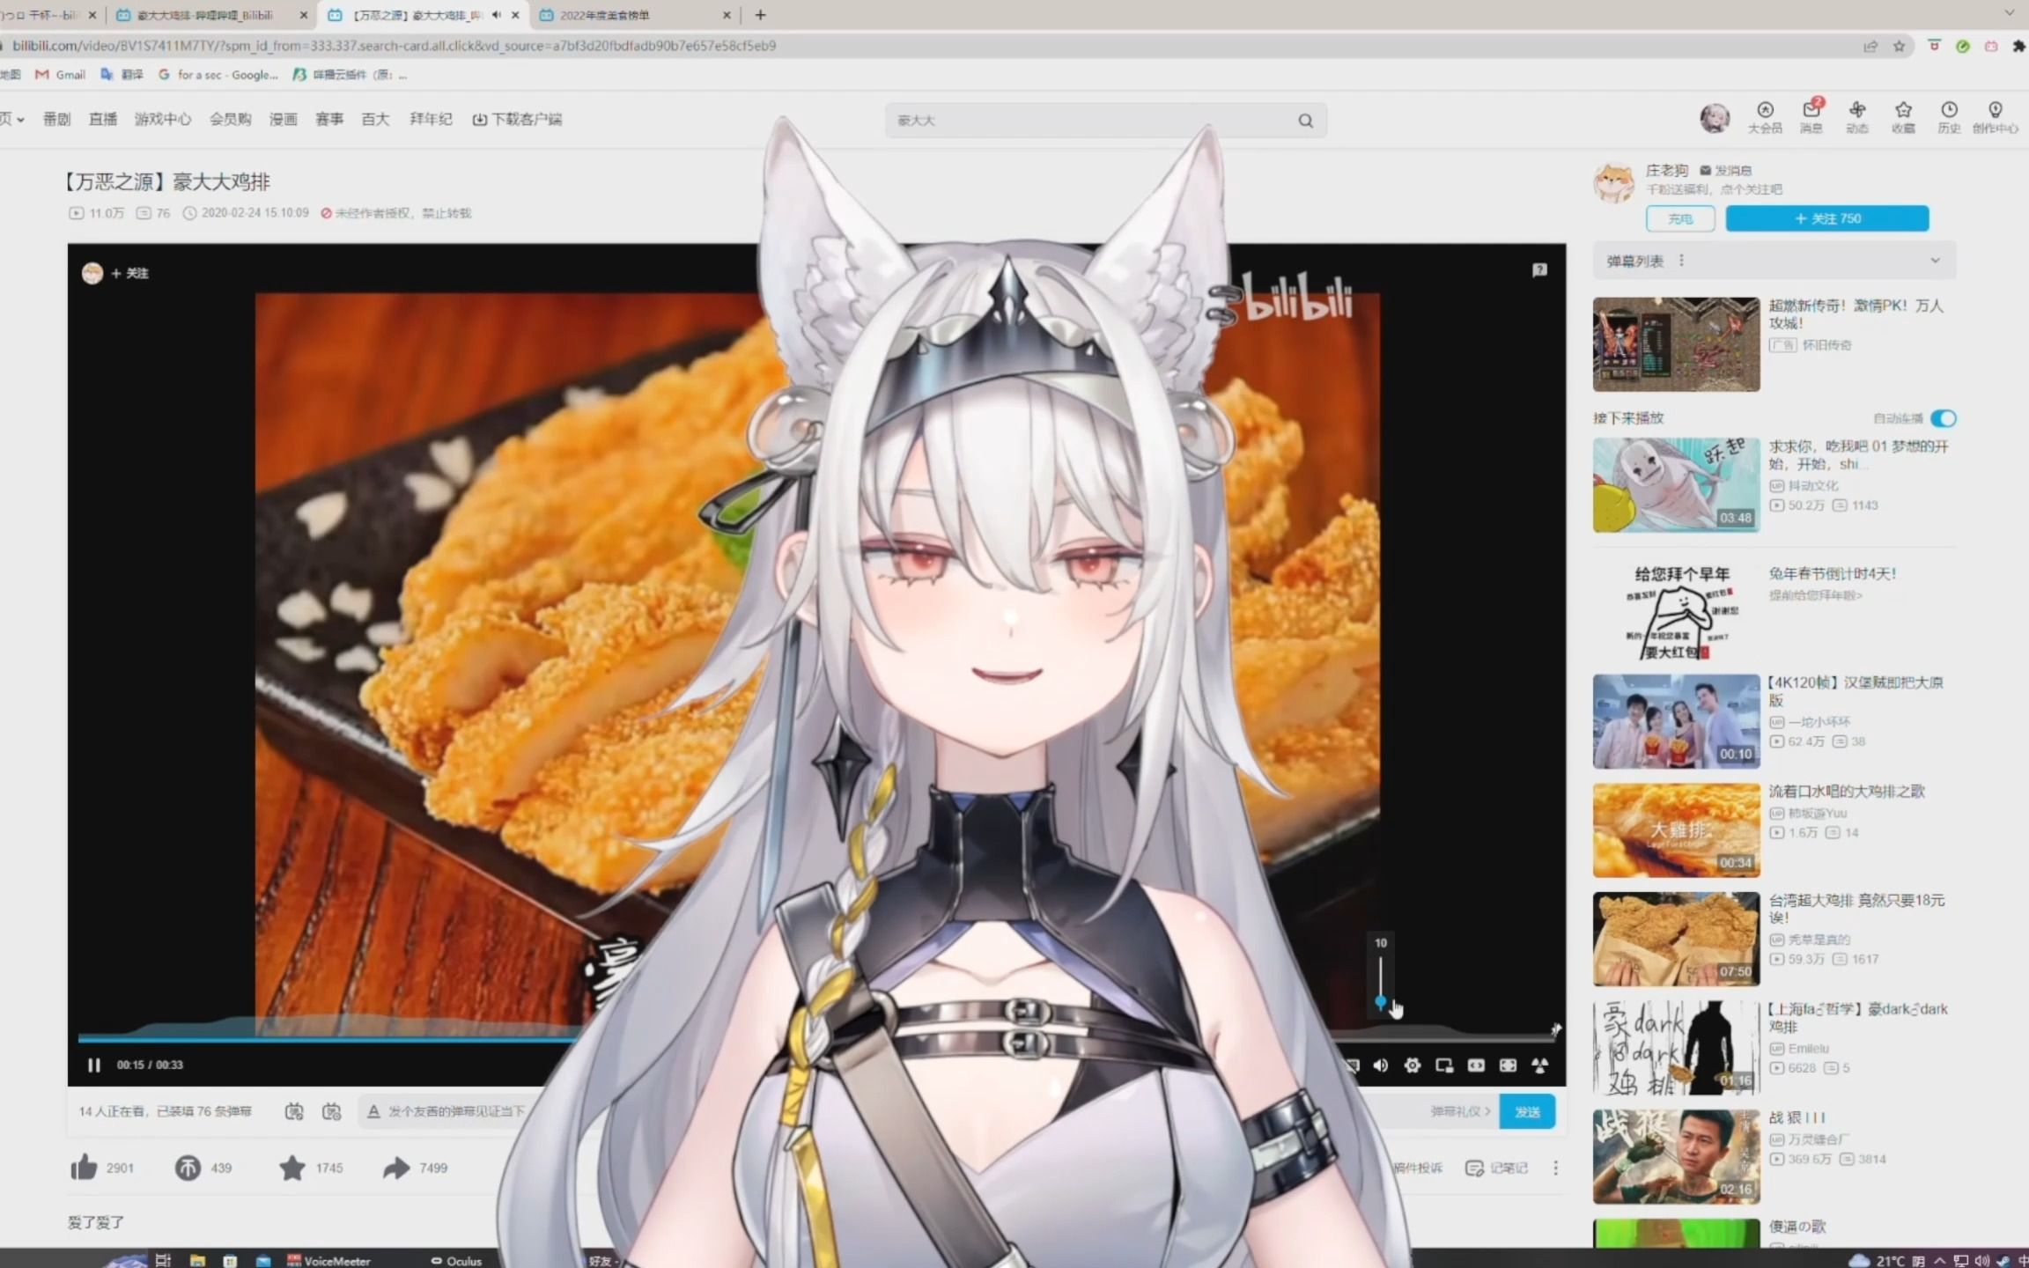
Task: Pause the video with the pause button
Action: click(93, 1065)
